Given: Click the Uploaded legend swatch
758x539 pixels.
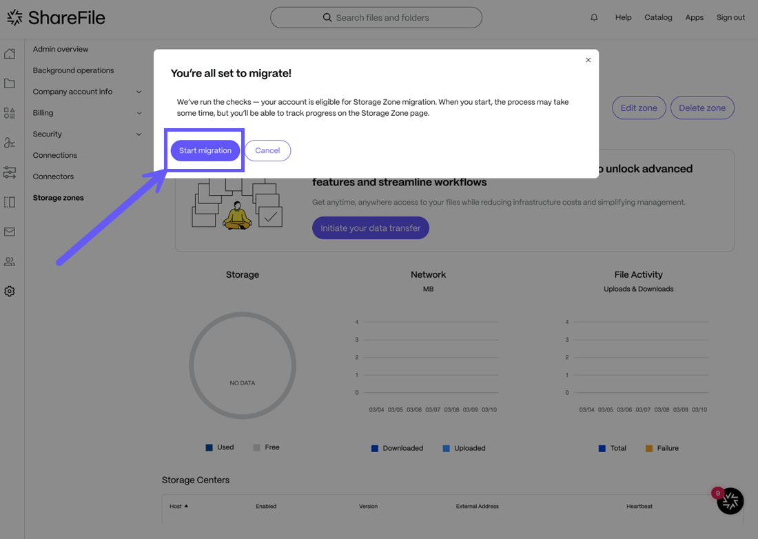Looking at the screenshot, I should point(447,449).
